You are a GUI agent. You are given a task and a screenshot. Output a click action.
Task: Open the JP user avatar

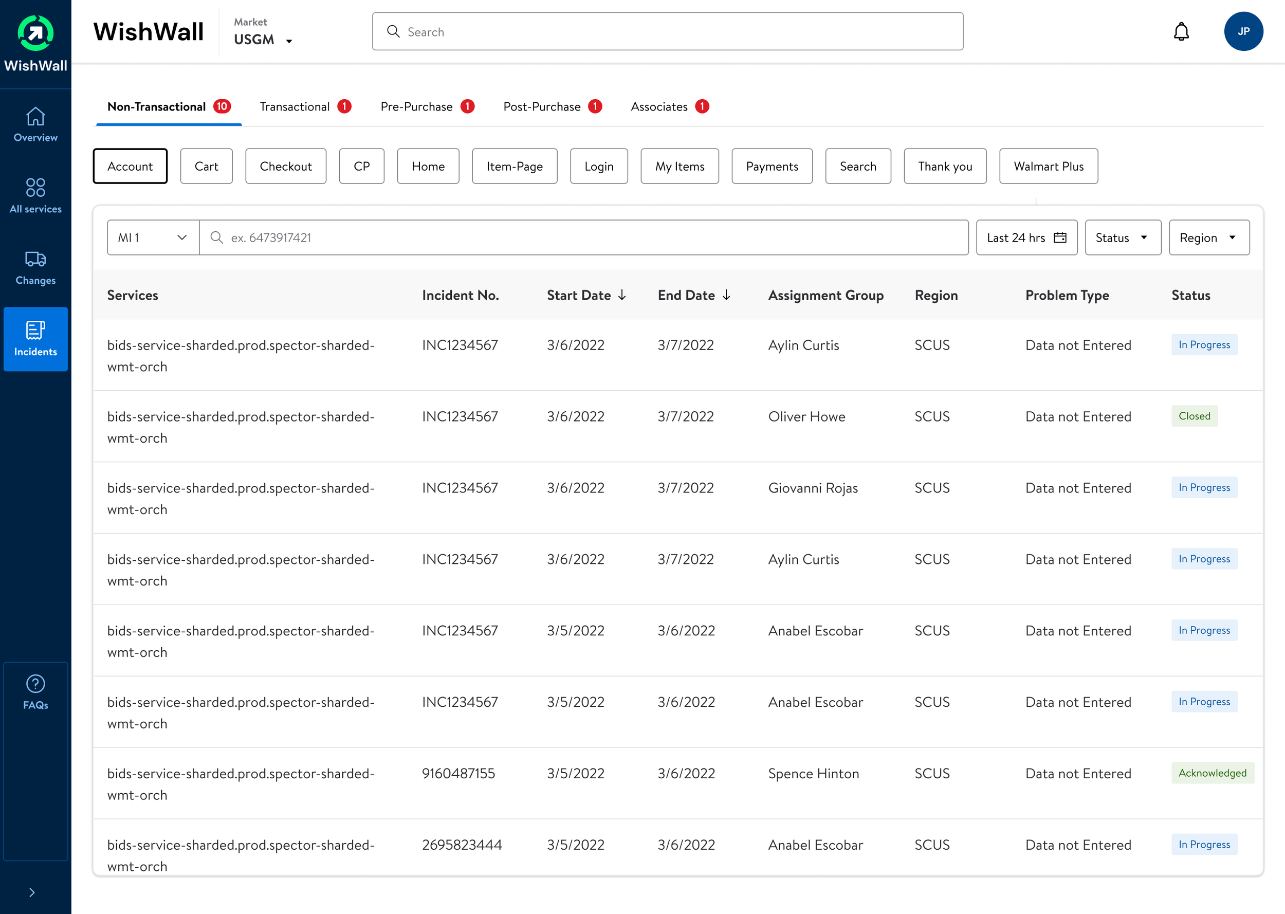coord(1243,31)
